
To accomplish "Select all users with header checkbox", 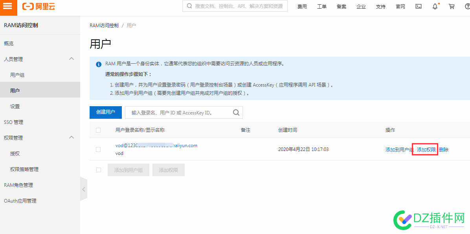I will click(x=98, y=130).
